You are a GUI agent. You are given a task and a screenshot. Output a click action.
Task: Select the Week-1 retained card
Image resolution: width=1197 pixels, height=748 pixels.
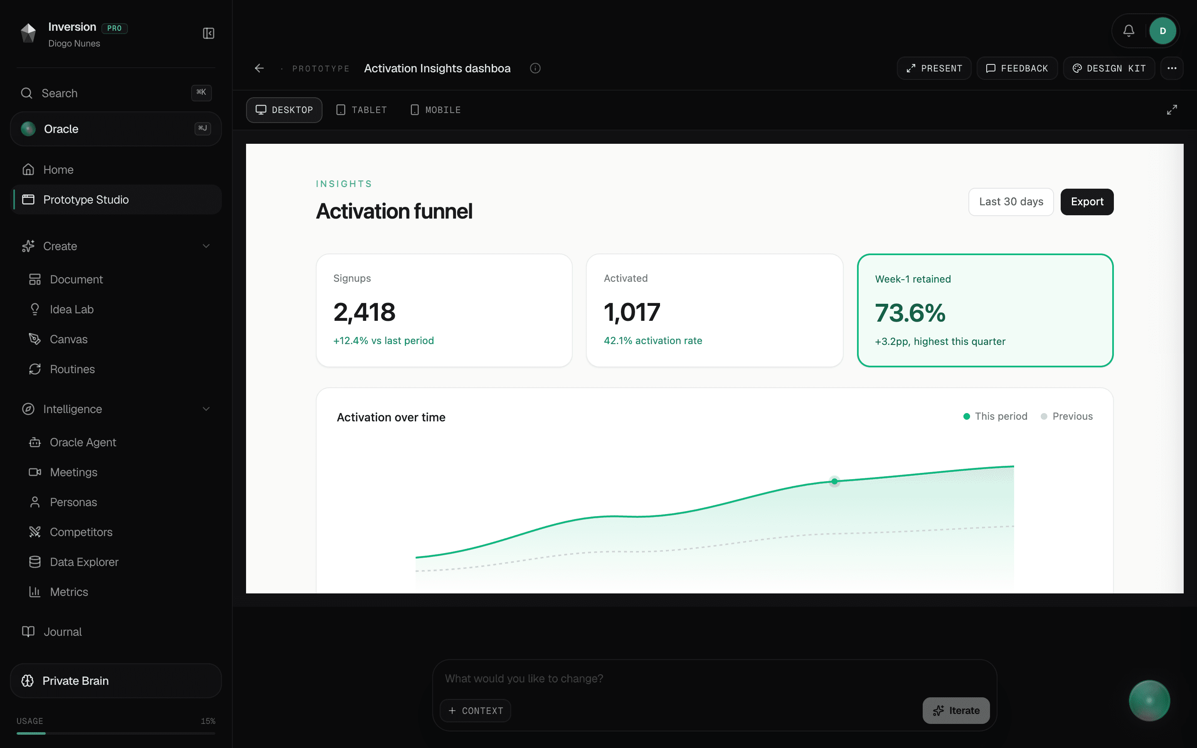click(x=985, y=311)
